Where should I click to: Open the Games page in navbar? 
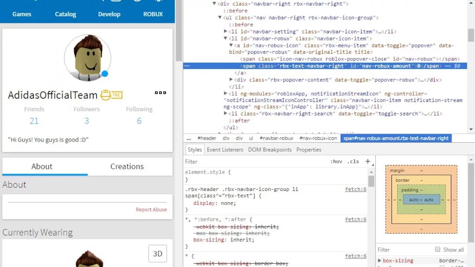coord(22,14)
